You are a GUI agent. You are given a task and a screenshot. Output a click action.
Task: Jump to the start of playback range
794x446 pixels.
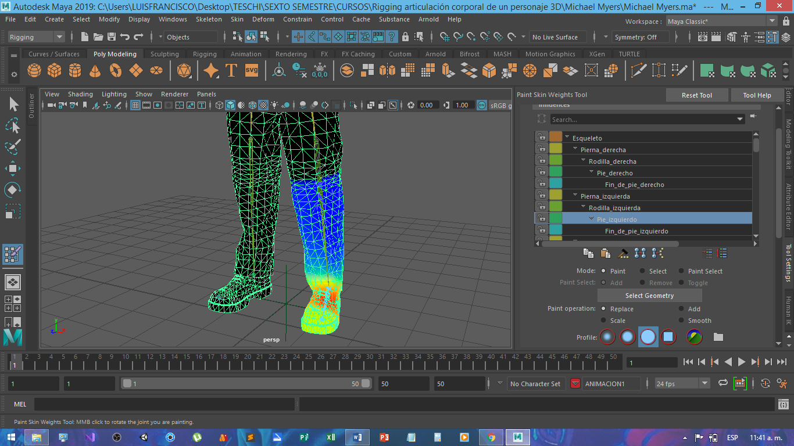688,362
